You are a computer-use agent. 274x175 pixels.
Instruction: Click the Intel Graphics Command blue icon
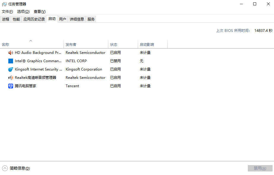pos(11,61)
